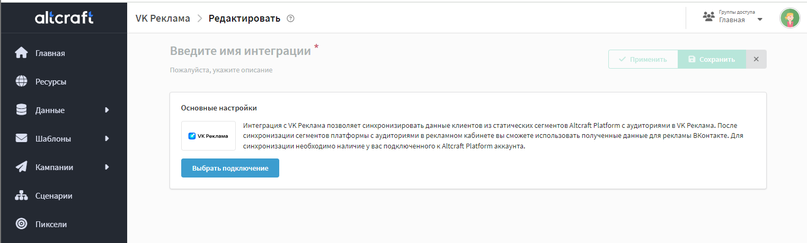Focus the integration name input field
The width and height of the screenshot is (807, 243).
[x=241, y=51]
